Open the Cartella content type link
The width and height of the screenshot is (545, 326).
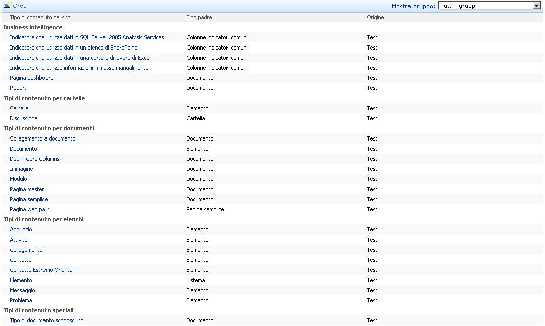coord(19,108)
